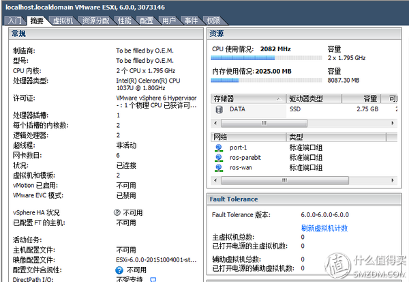Viewport: 409px width, 282px height.
Task: Click the 配置文件合规性 status icon
Action: [119, 270]
